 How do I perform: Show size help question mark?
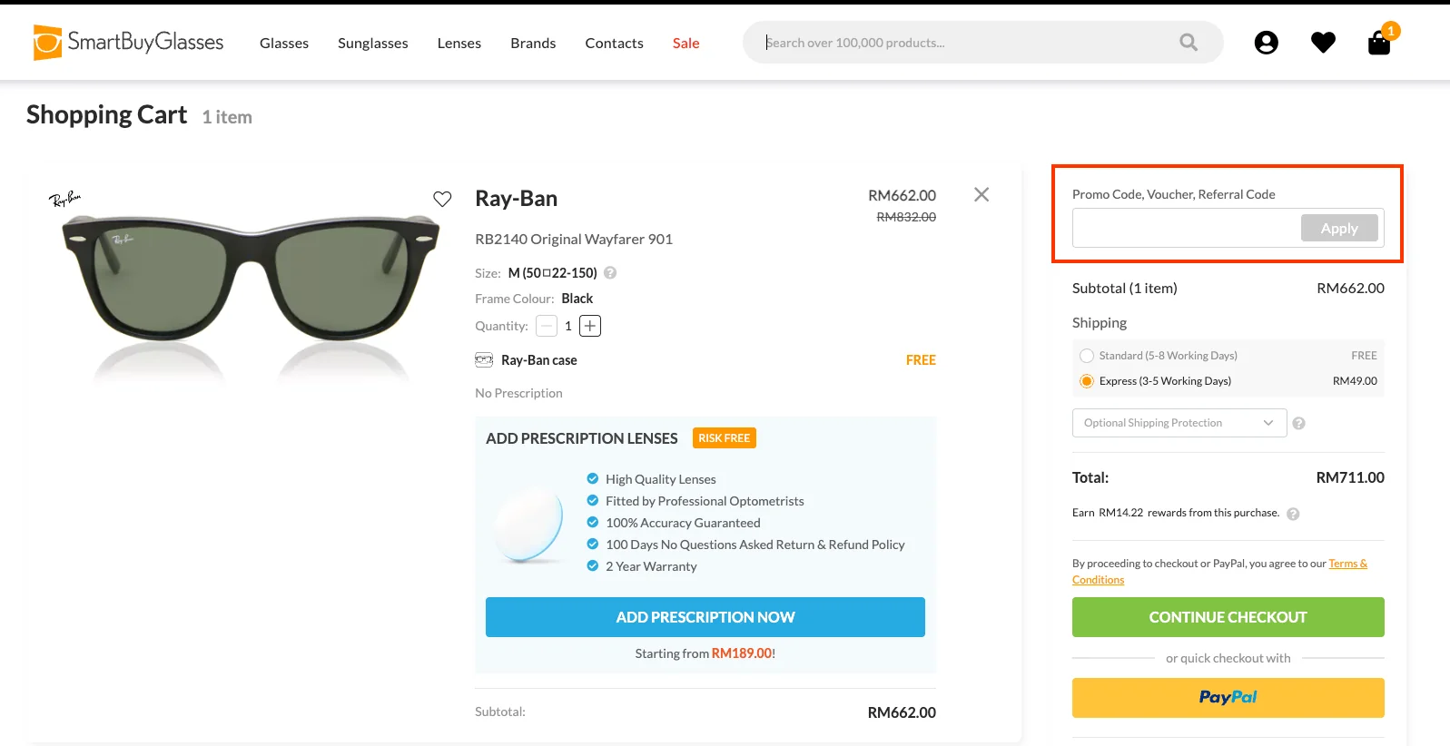[x=610, y=272]
